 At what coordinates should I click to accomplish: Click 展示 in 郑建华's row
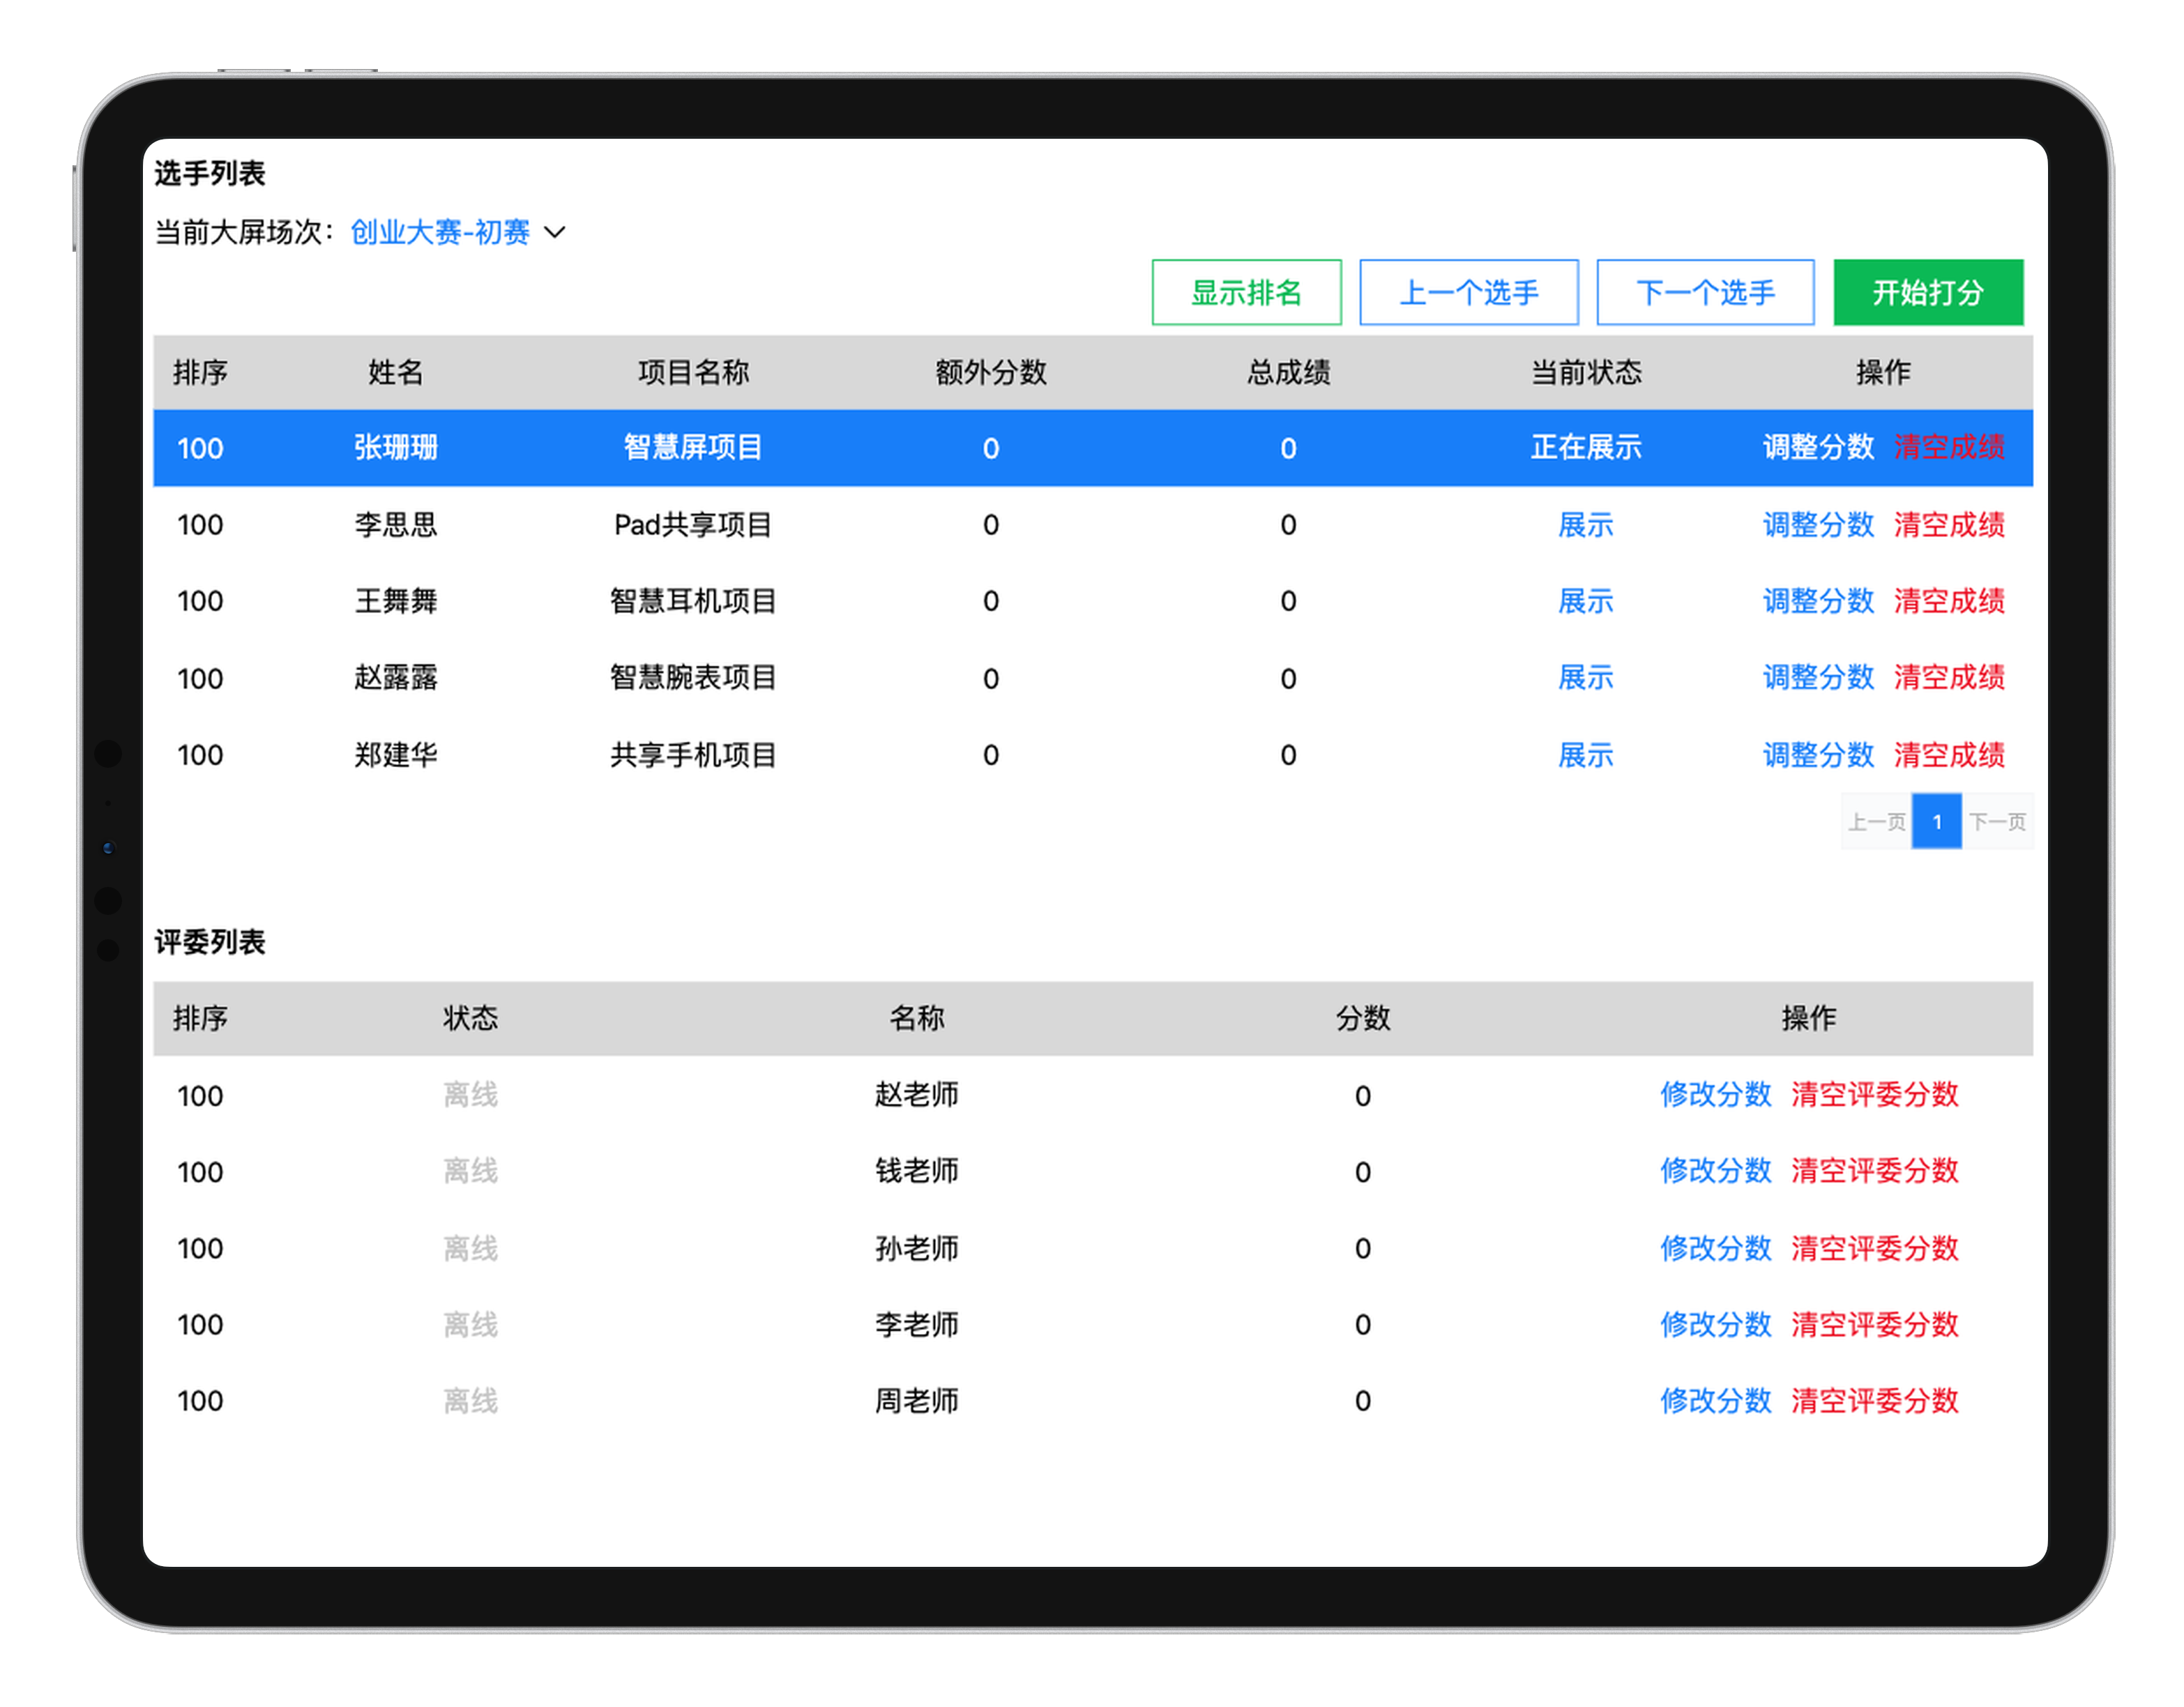click(1585, 755)
